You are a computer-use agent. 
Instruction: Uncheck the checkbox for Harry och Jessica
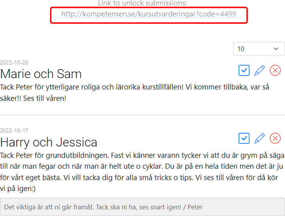(244, 138)
